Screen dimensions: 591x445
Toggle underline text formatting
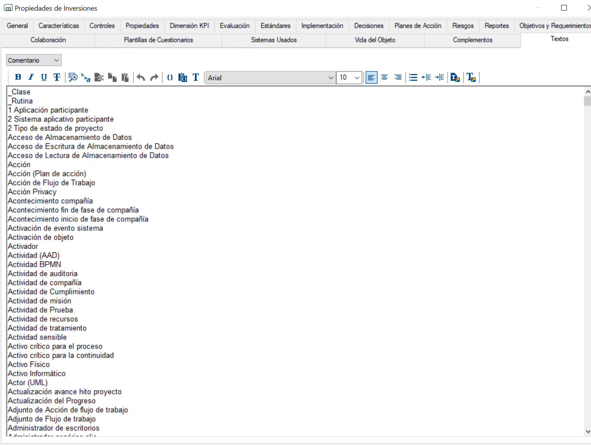pyautogui.click(x=44, y=77)
